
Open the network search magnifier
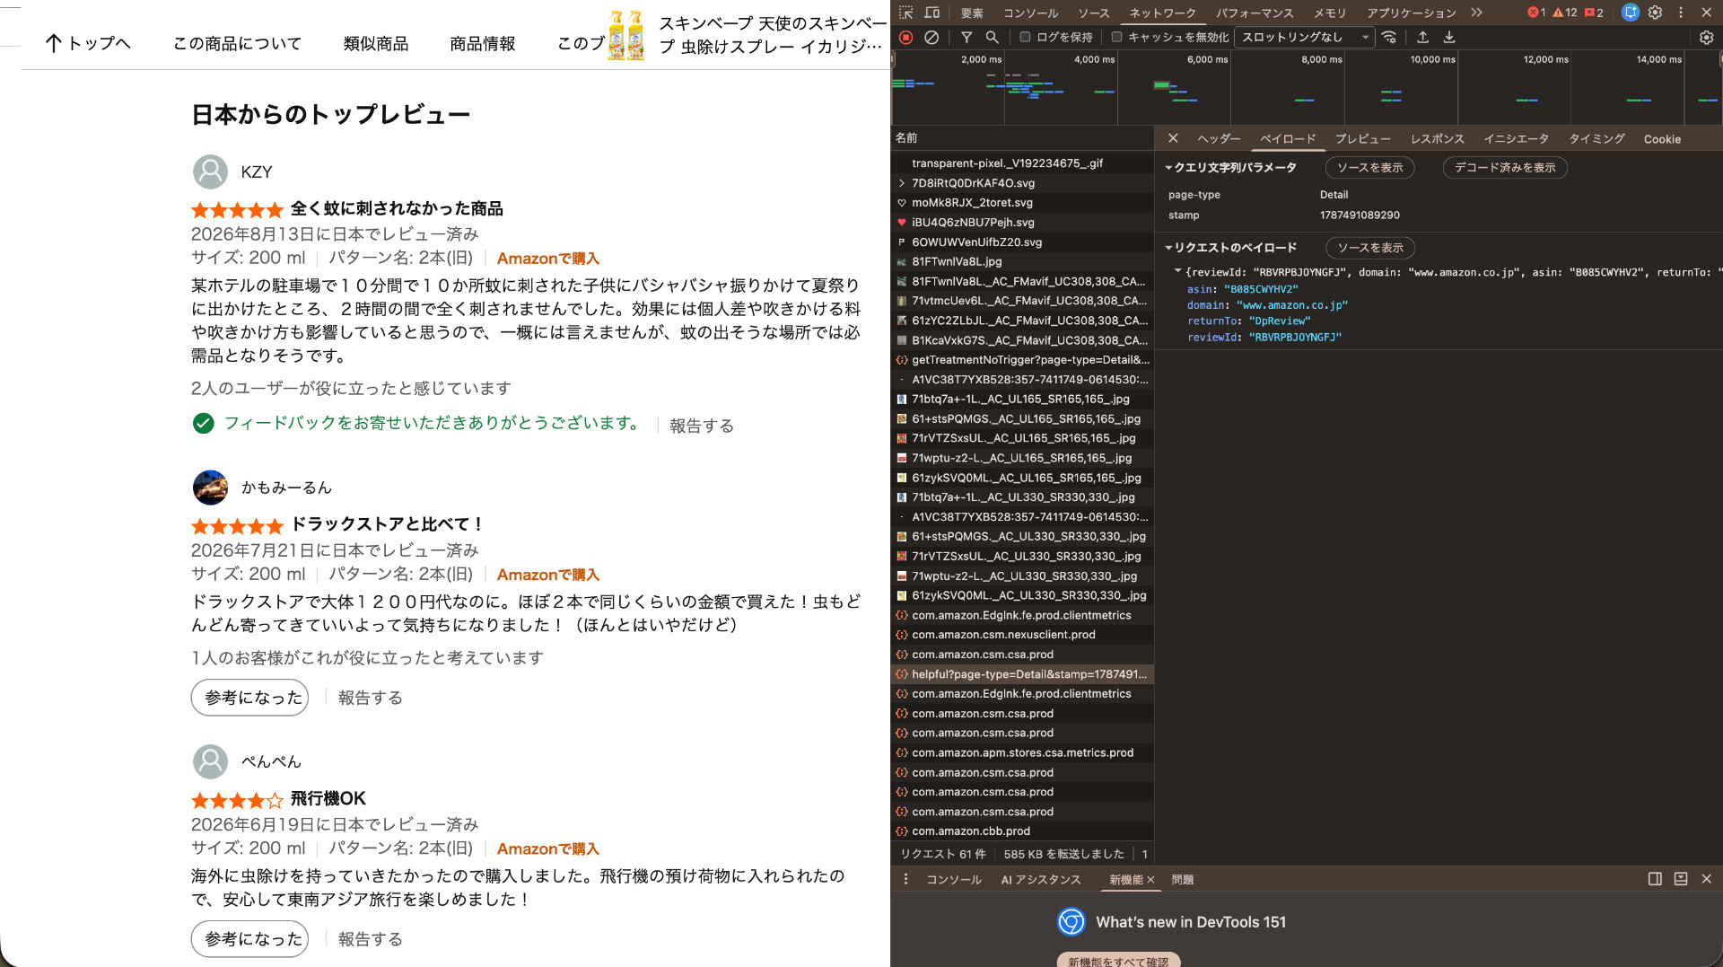(x=992, y=37)
